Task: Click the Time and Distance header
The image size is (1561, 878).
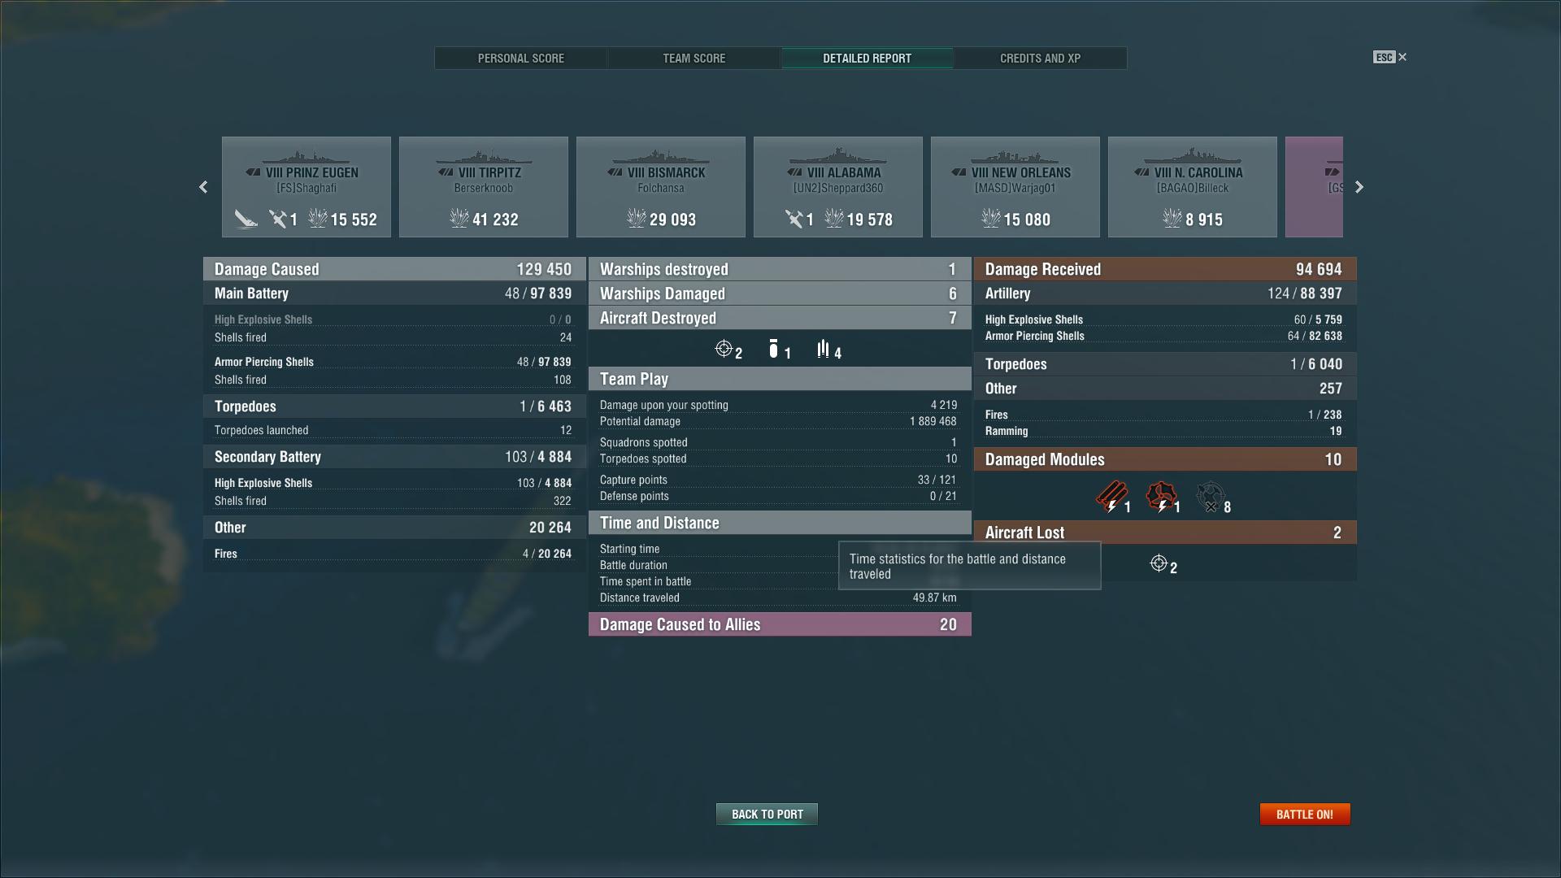Action: (780, 523)
